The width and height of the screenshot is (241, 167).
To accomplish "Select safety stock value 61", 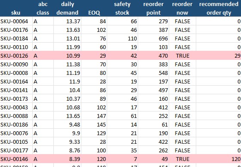I will 122,116.
